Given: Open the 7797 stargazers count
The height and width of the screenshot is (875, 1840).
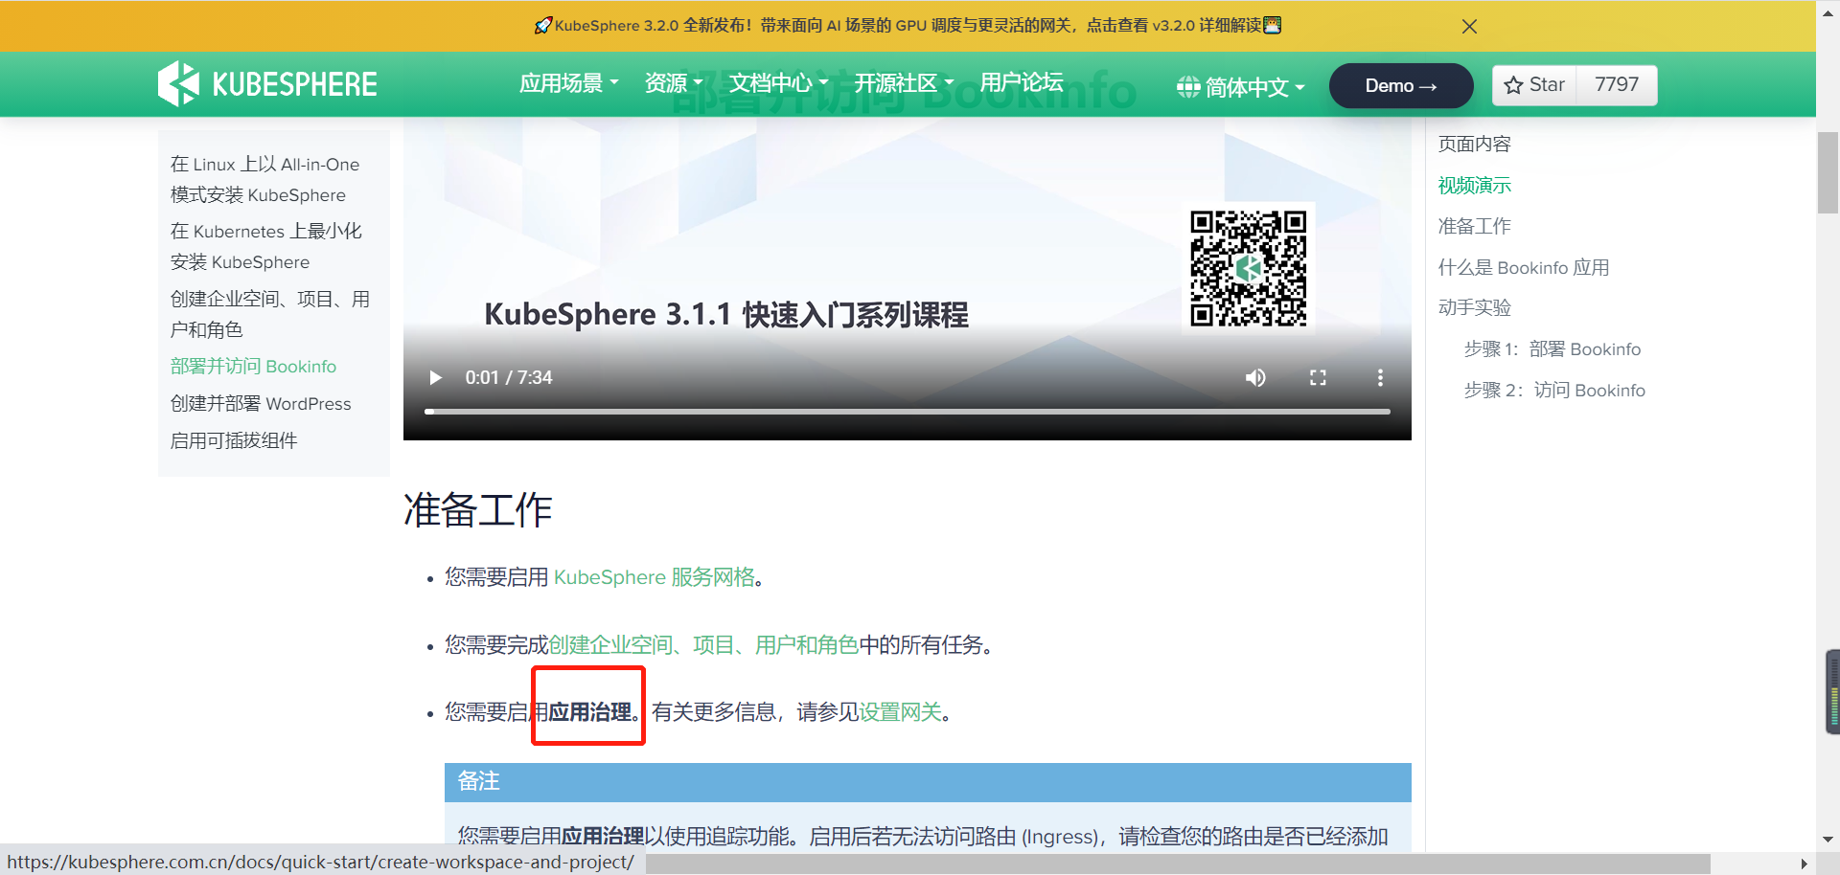Looking at the screenshot, I should click(x=1617, y=85).
